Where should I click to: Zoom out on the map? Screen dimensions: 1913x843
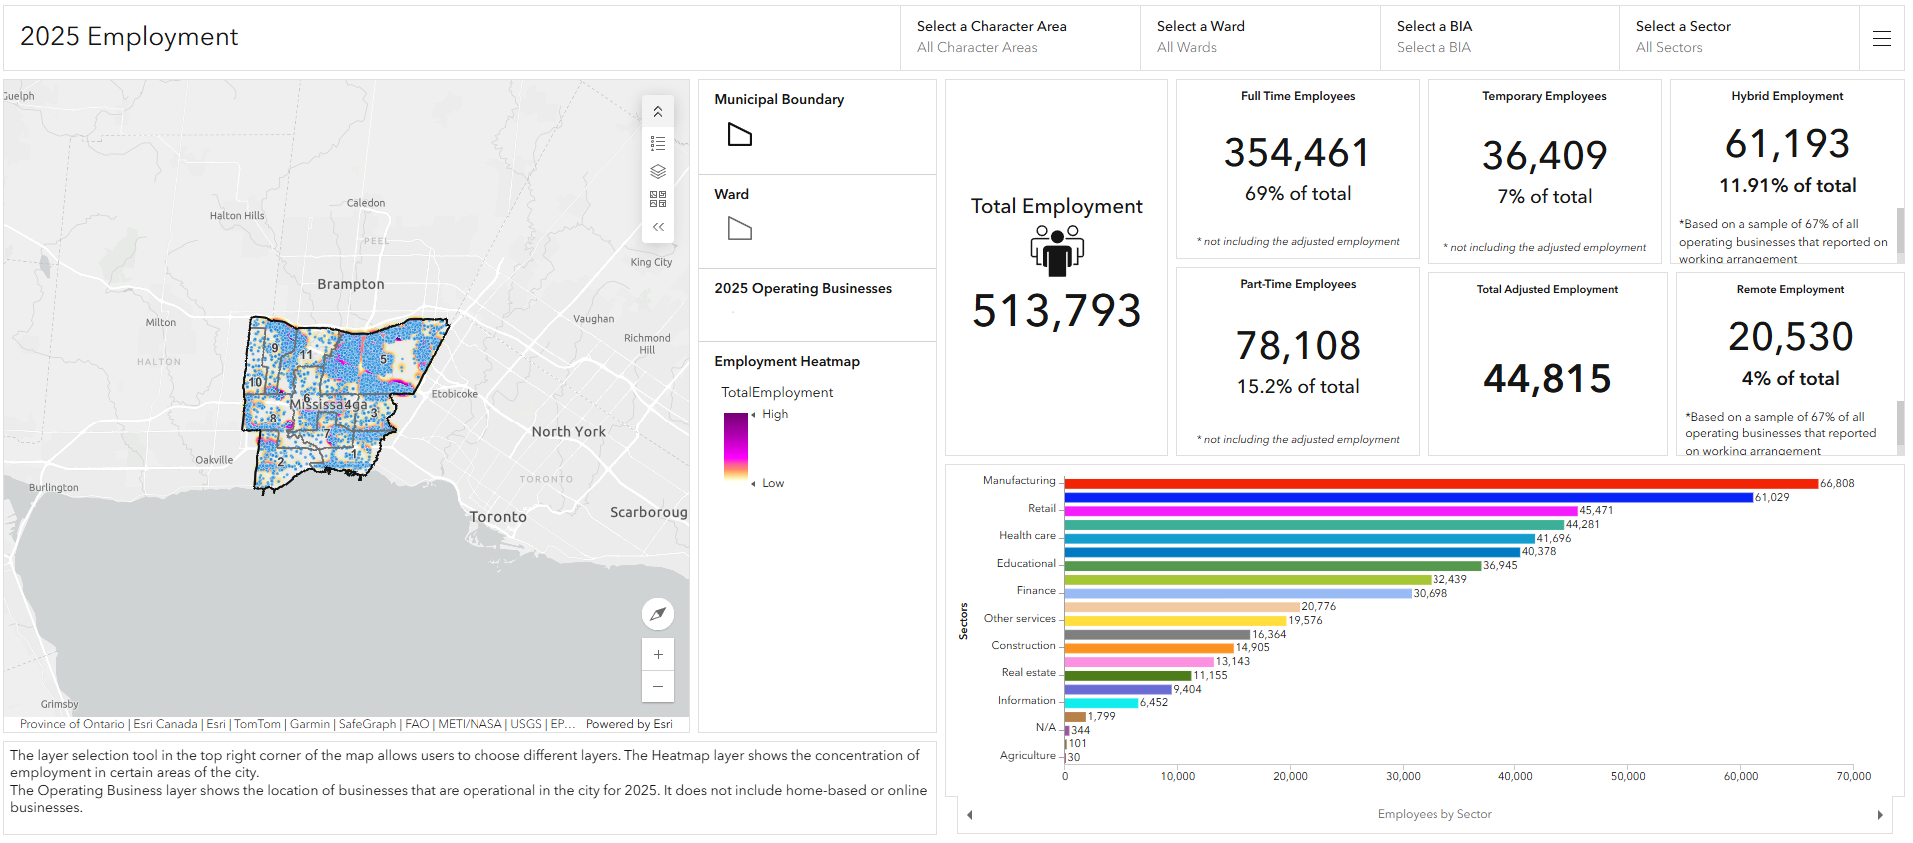tap(658, 686)
